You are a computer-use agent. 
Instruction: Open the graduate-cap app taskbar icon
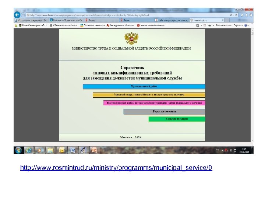(84, 150)
